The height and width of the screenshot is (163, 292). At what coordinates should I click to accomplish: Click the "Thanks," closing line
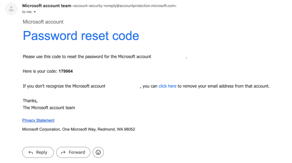30,101
